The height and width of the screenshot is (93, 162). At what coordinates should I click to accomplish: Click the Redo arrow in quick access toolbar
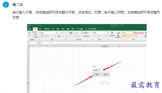36,26
